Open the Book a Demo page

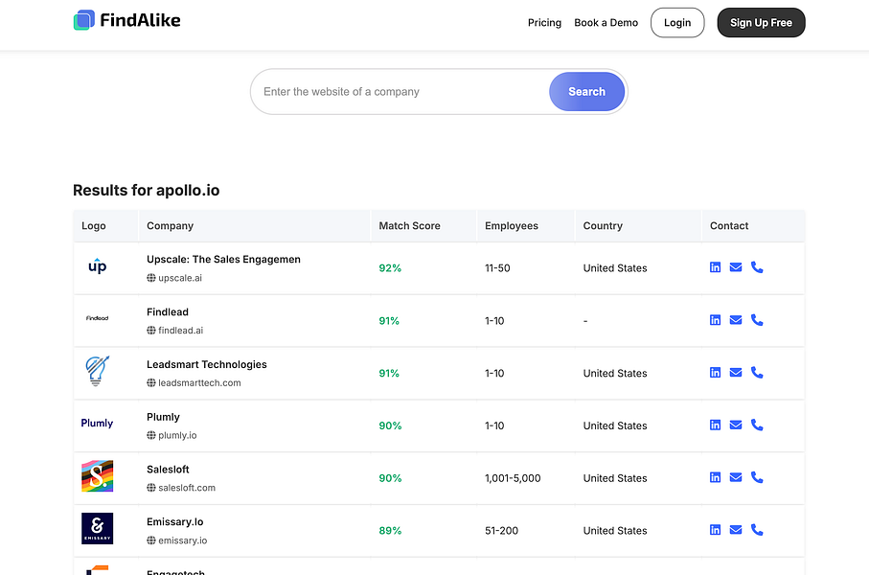coord(606,23)
